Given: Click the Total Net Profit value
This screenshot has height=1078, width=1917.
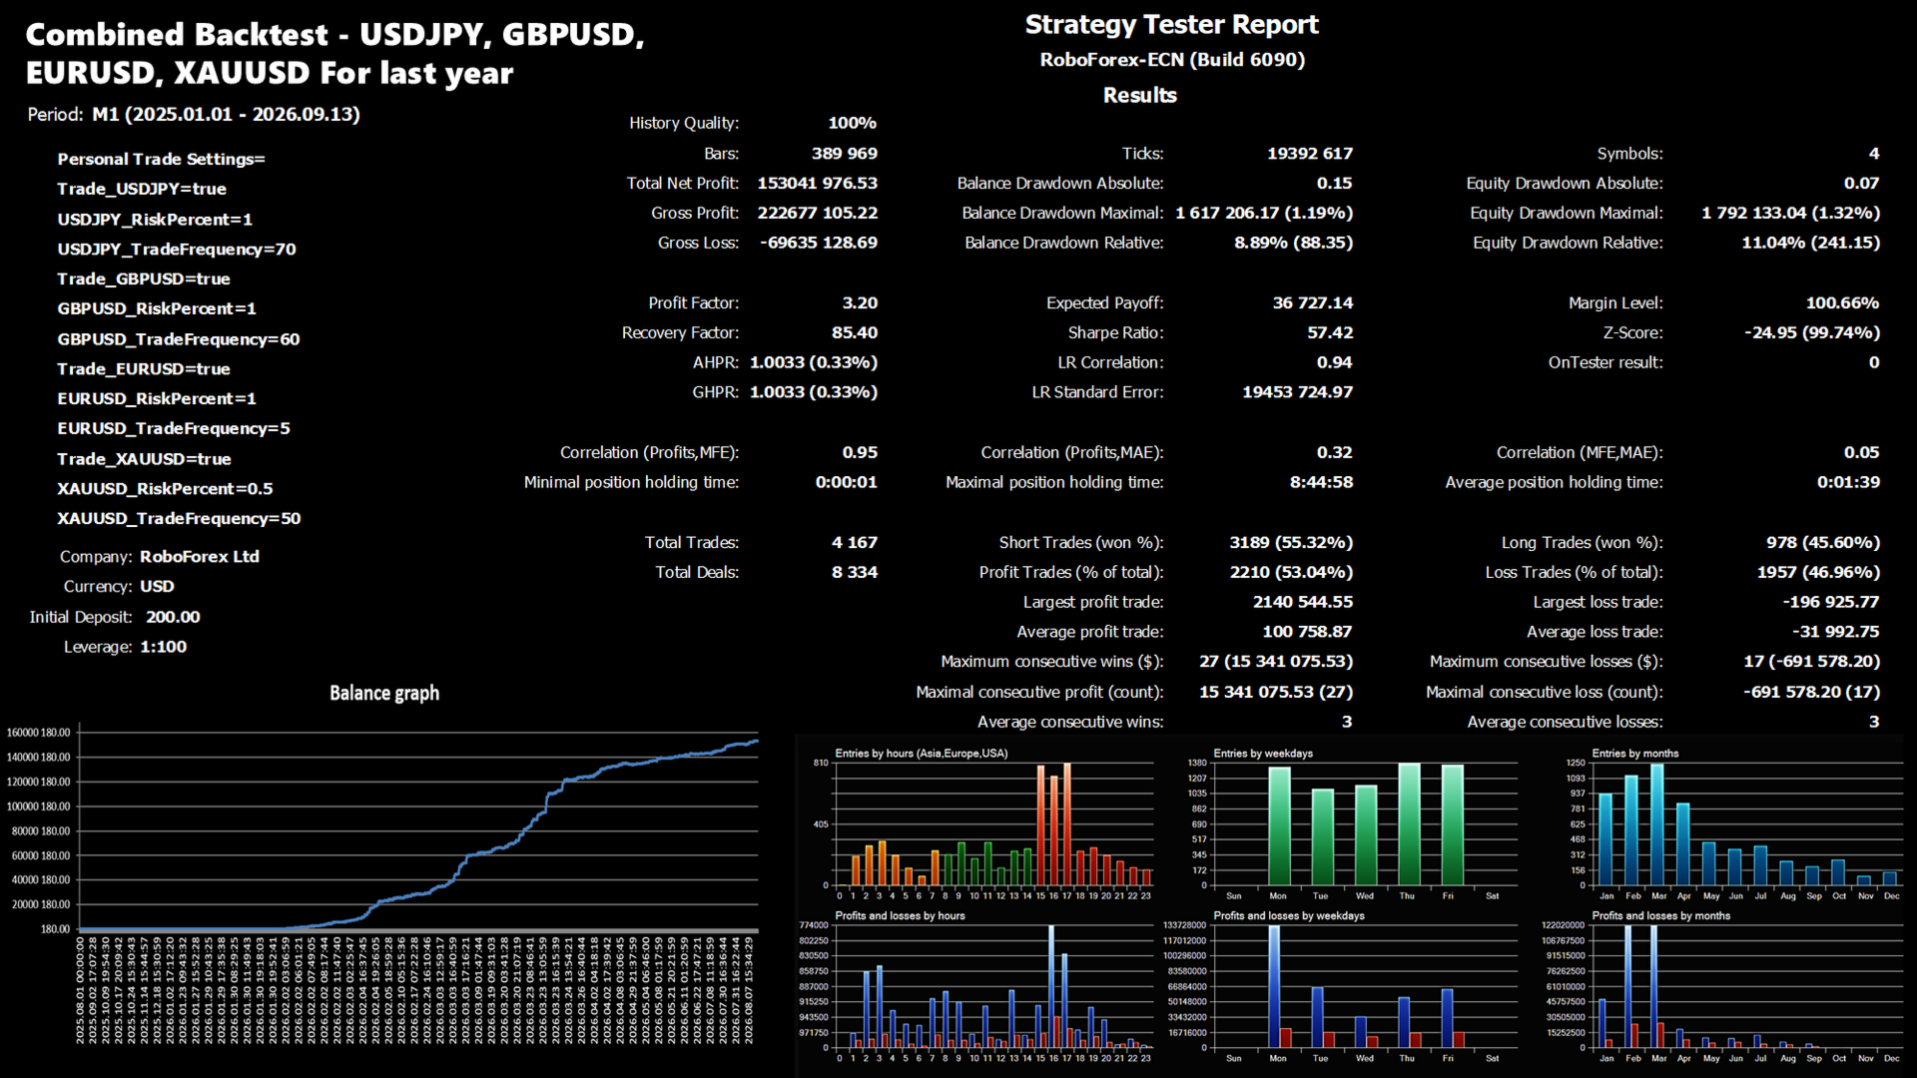Looking at the screenshot, I should click(817, 183).
